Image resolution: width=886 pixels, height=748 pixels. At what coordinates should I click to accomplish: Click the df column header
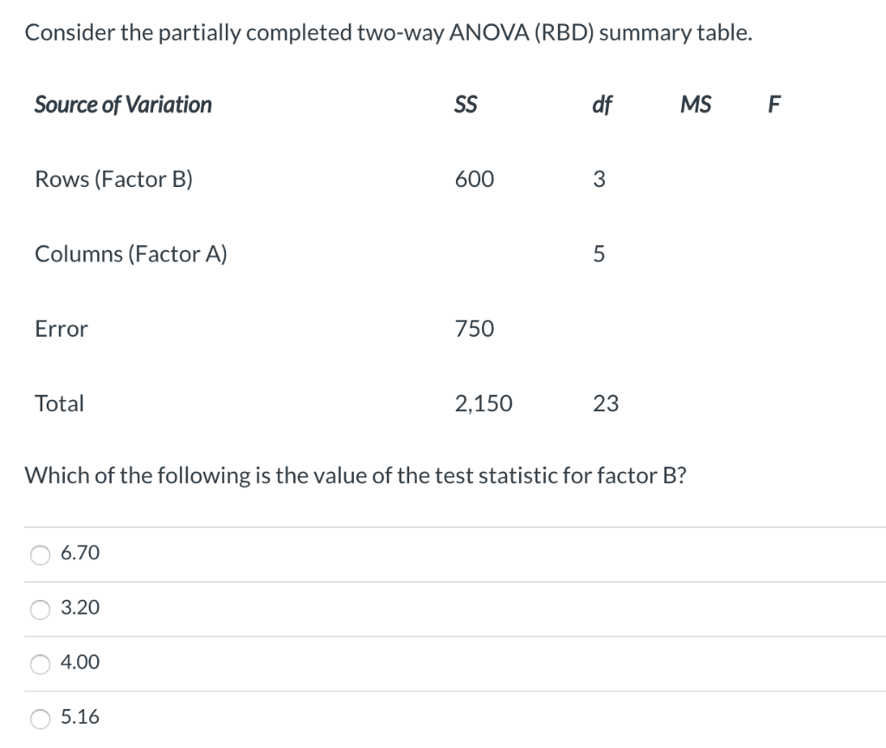602,105
